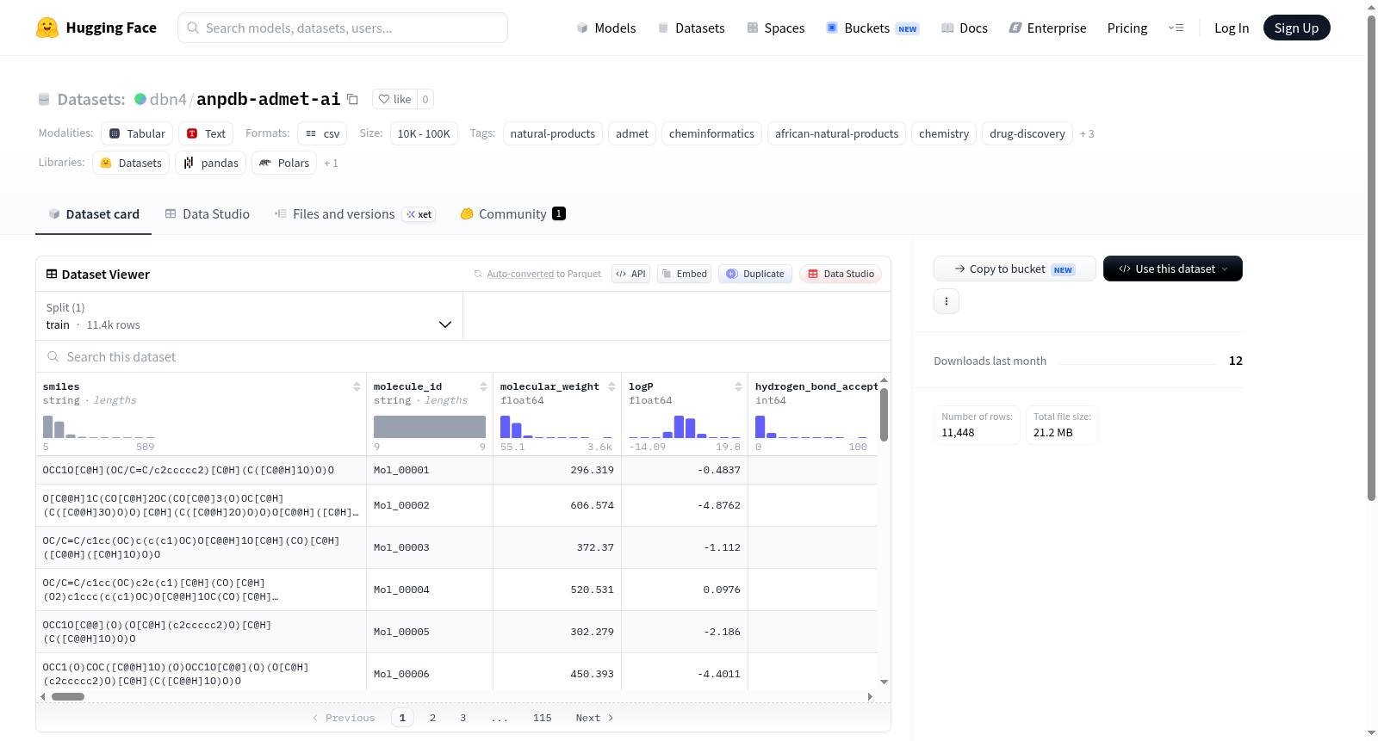The image size is (1378, 741).
Task: Click the search magnifier in the dataset search
Action: click(x=53, y=356)
